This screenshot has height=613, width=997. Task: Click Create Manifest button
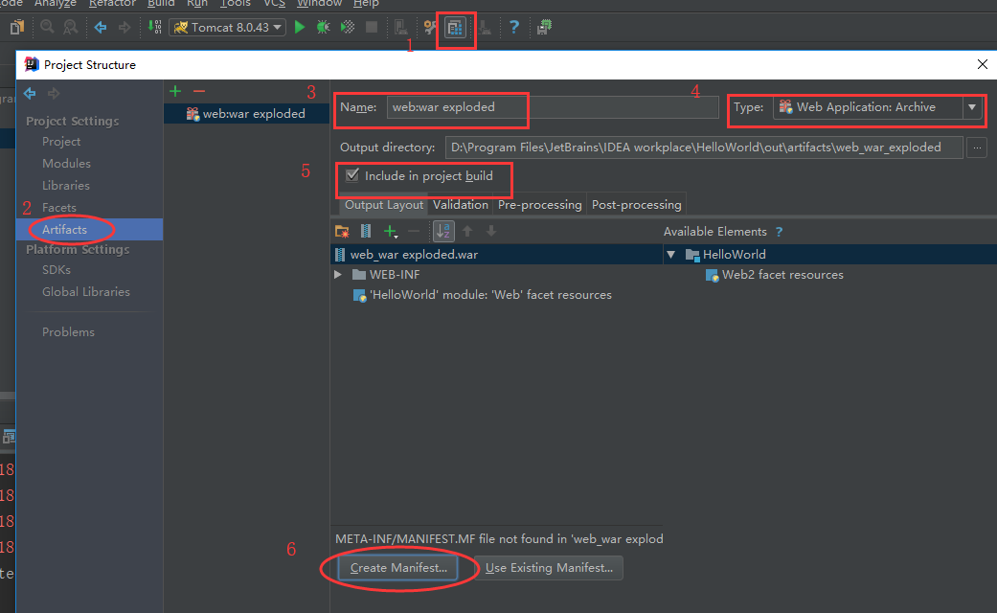[398, 568]
